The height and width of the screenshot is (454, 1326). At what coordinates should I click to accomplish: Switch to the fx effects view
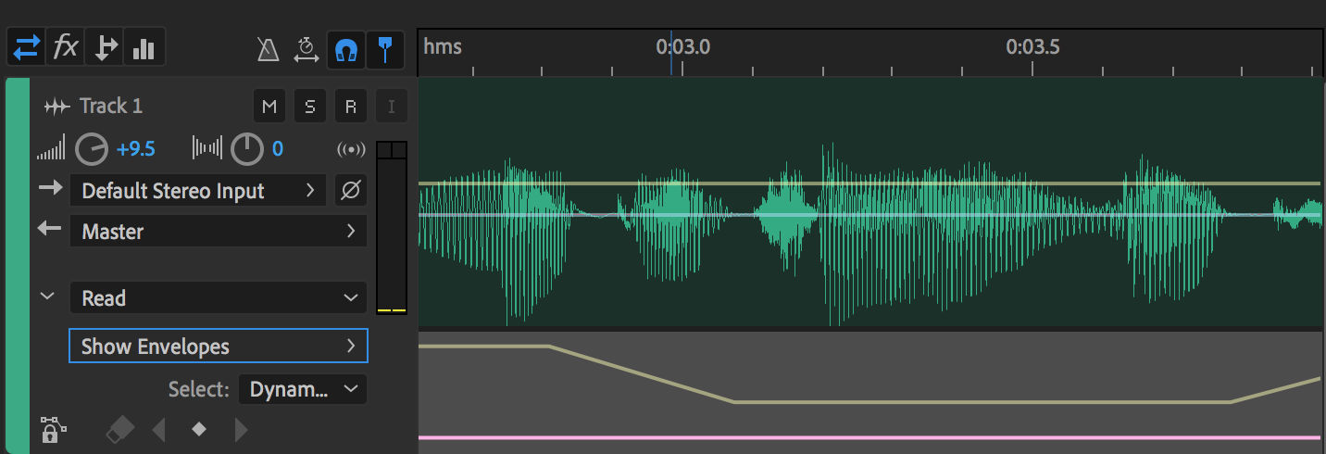pos(66,47)
